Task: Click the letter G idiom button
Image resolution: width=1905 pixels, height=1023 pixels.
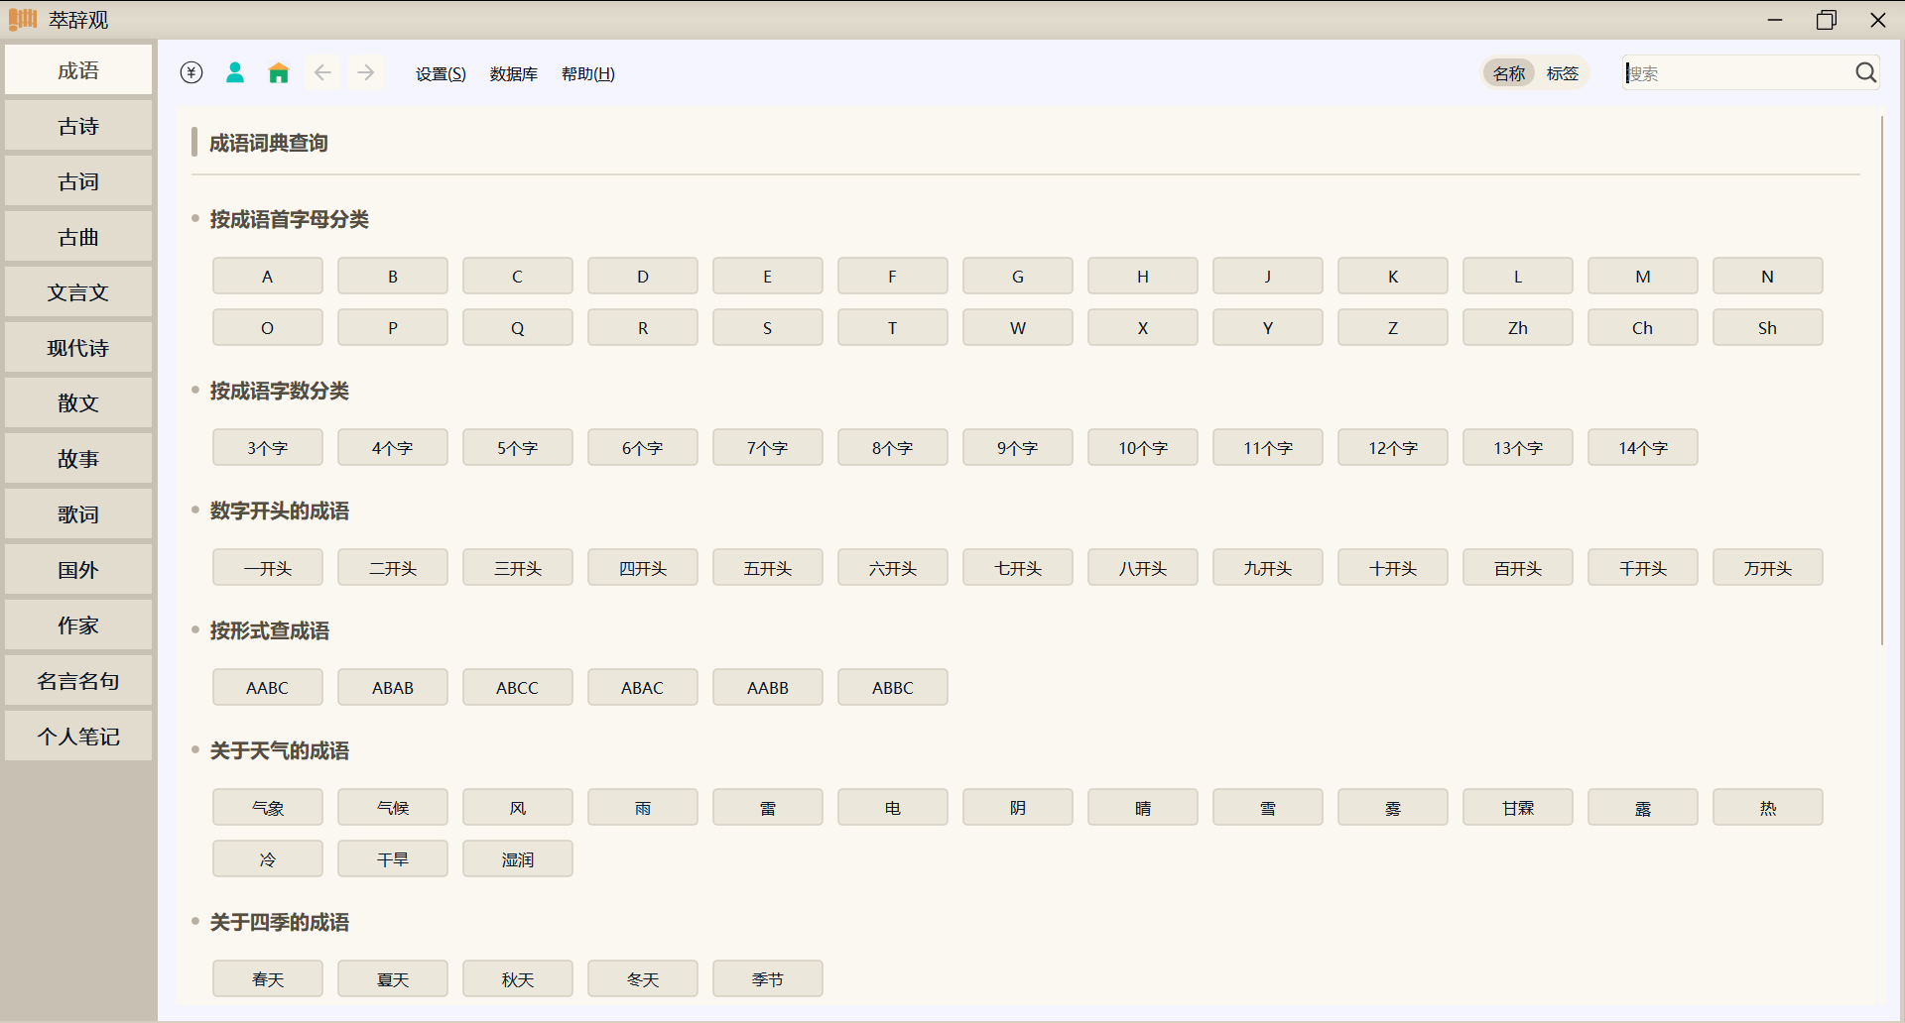Action: coord(1018,276)
